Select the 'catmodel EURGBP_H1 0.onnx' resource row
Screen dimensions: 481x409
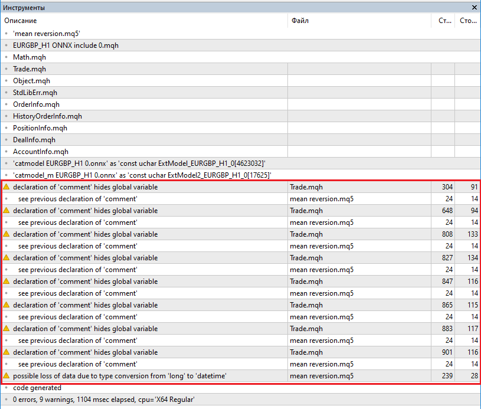(241, 163)
